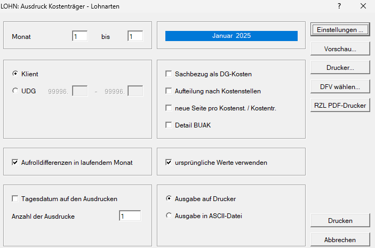Uncheck Aufrolldifferenzen in laufendem Monat
The width and height of the screenshot is (375, 248).
coord(15,162)
